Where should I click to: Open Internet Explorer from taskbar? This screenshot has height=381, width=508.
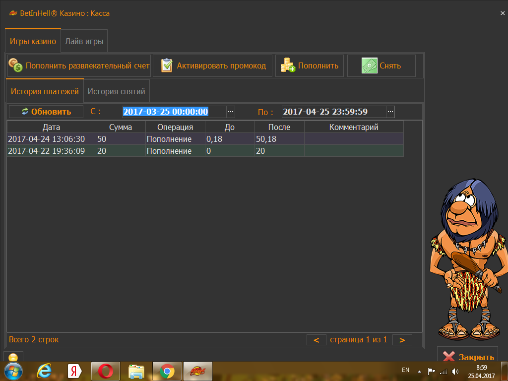44,371
